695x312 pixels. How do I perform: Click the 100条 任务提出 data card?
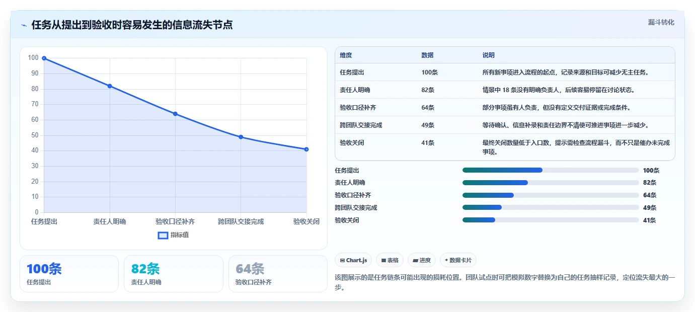(69, 274)
